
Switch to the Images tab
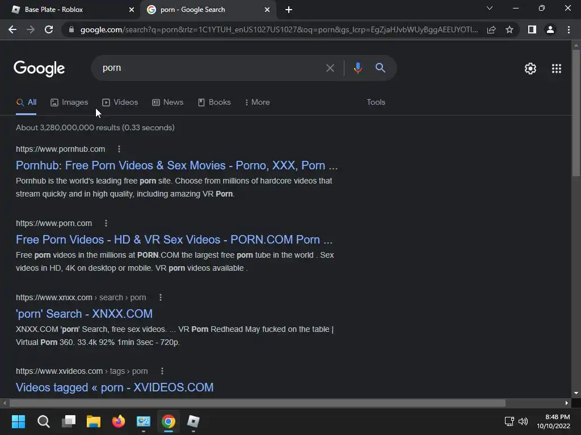click(69, 103)
